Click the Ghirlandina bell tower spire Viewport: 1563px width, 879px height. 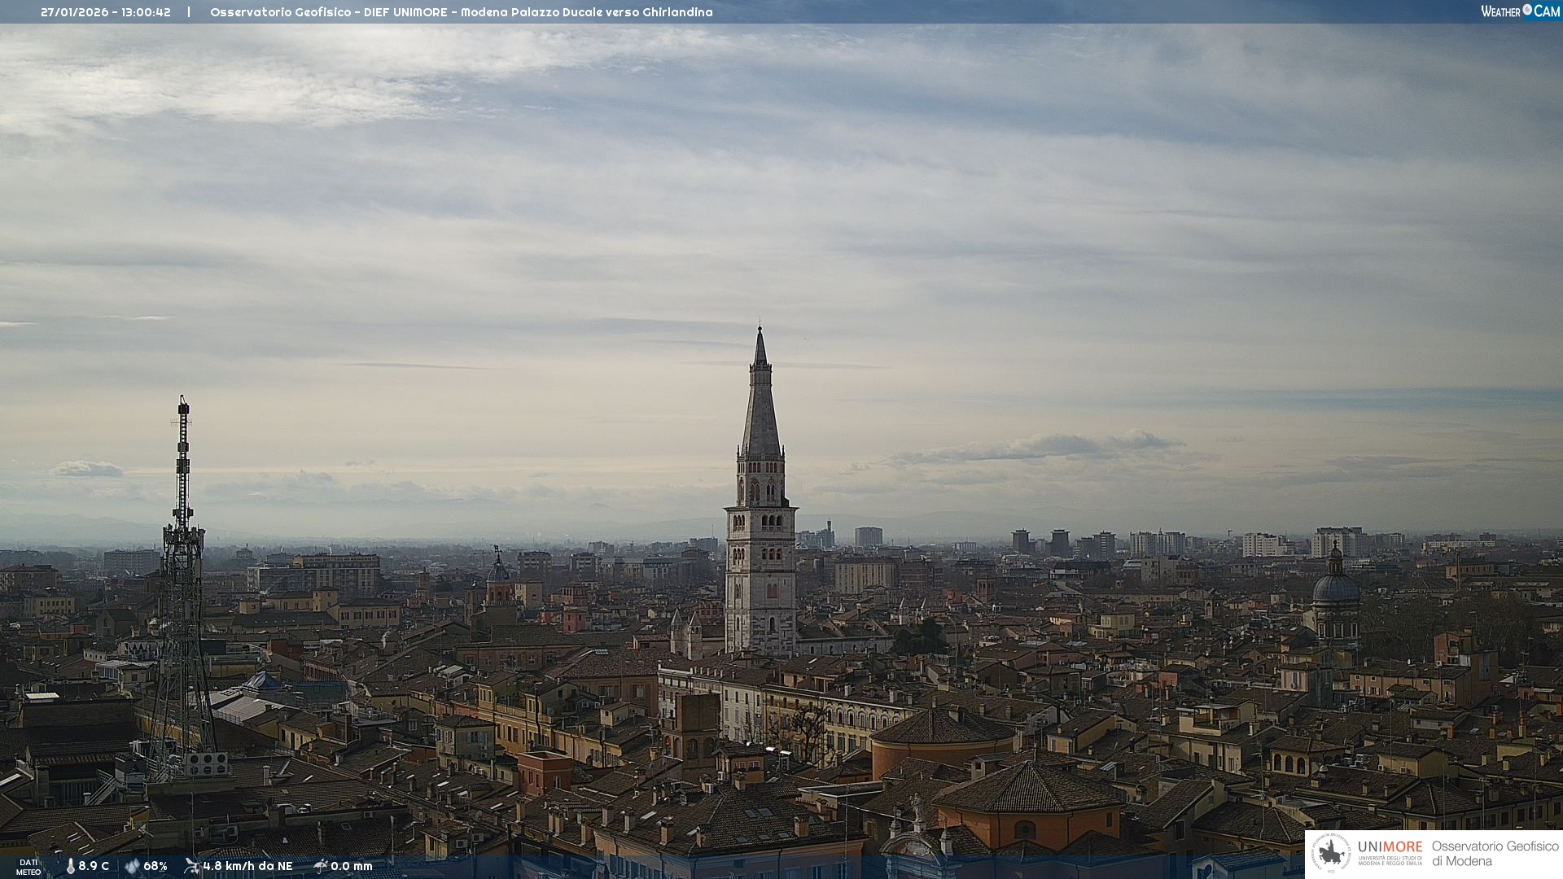(x=760, y=407)
